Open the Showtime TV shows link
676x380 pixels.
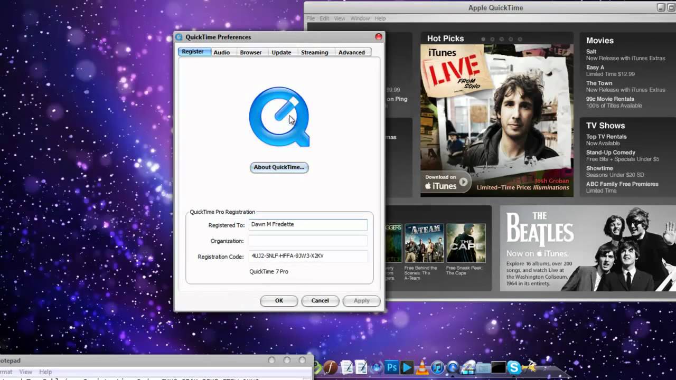(x=599, y=168)
